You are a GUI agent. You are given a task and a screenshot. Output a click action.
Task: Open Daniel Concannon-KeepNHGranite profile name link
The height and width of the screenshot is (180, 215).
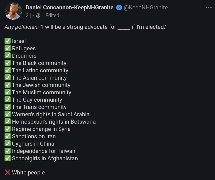coord(70,8)
